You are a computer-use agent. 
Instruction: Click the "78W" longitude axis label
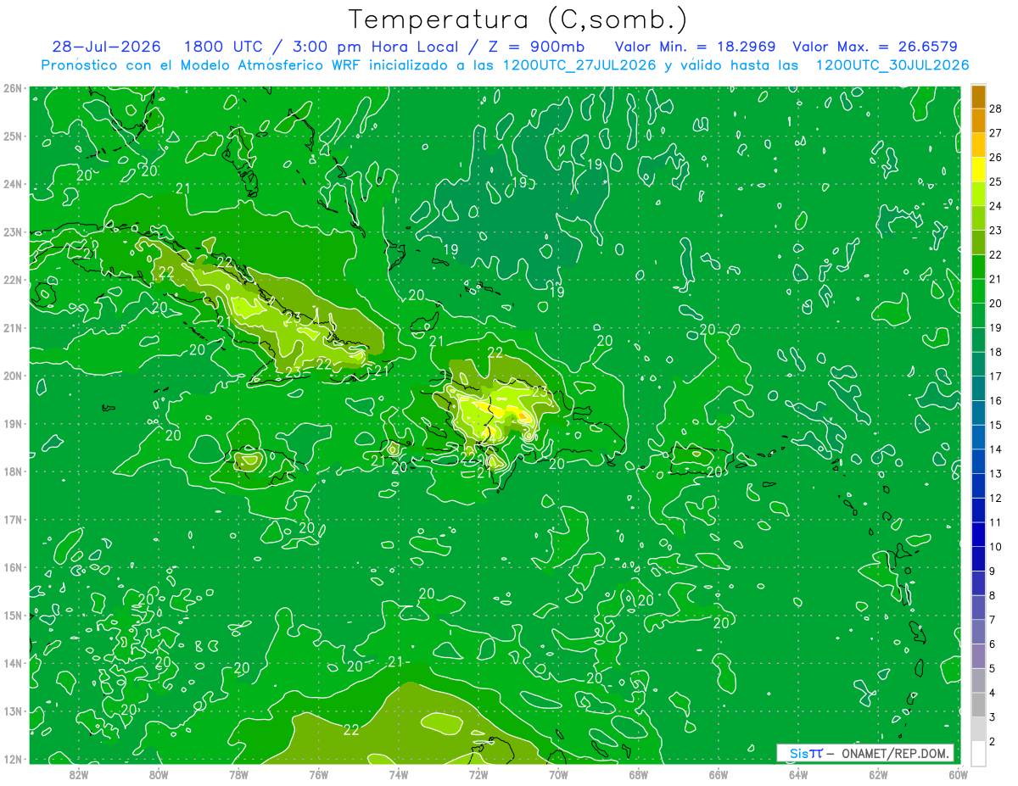(238, 774)
